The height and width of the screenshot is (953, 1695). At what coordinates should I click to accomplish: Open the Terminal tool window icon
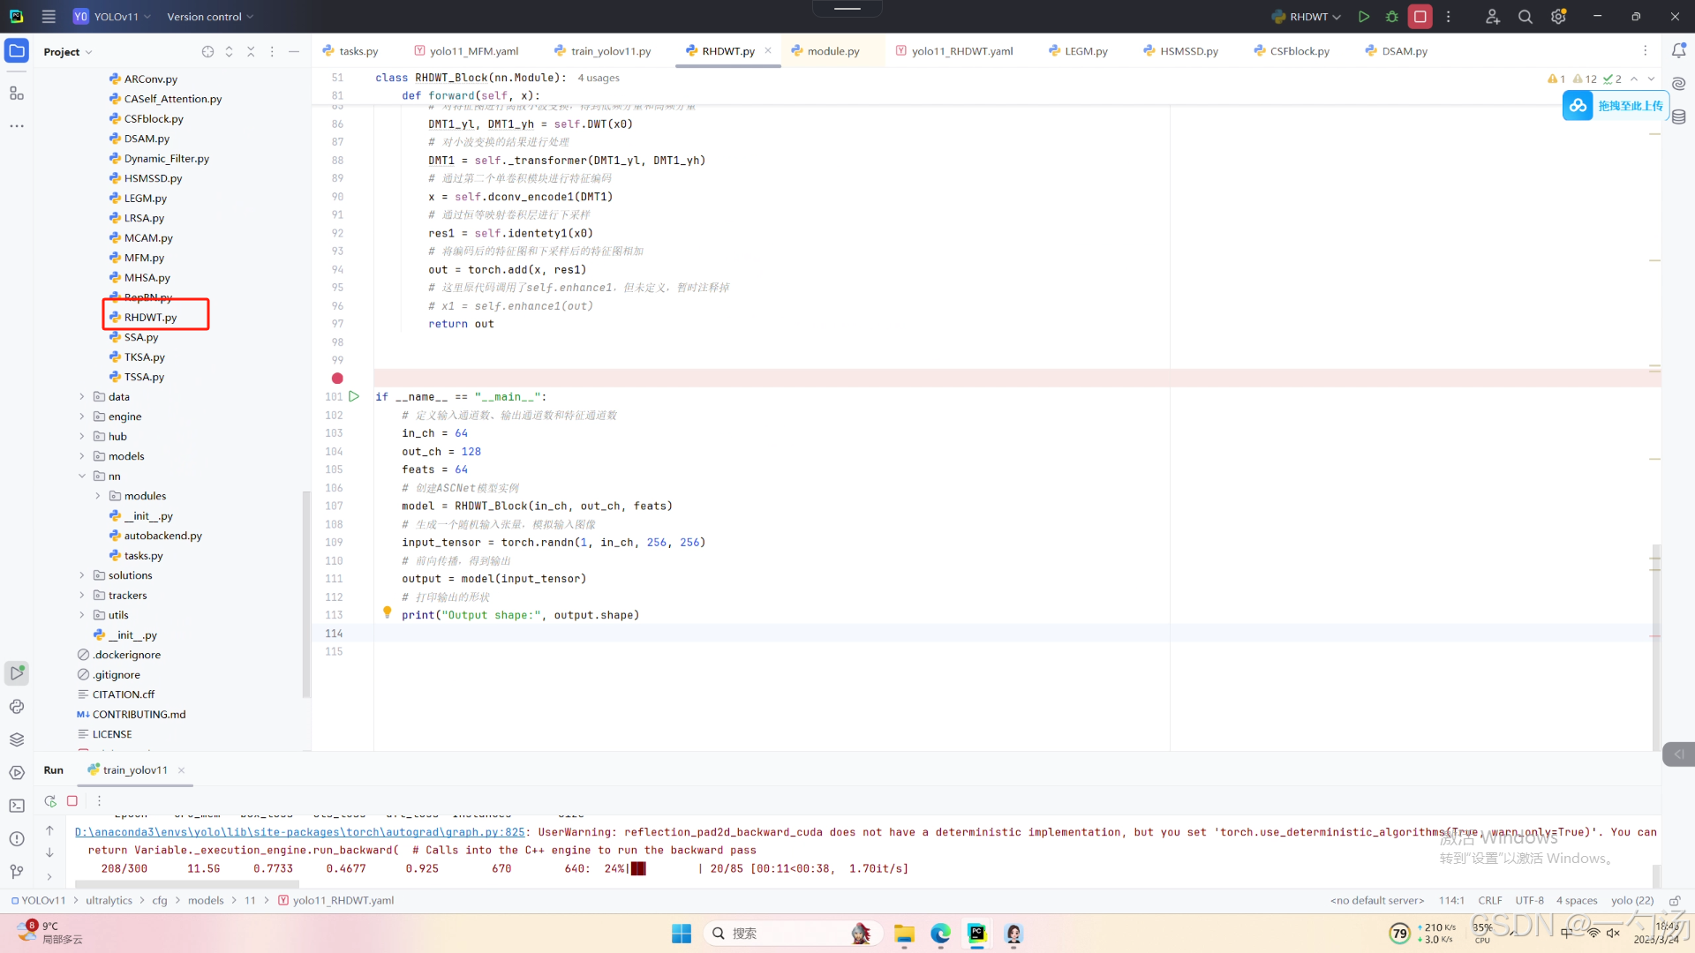click(x=17, y=806)
